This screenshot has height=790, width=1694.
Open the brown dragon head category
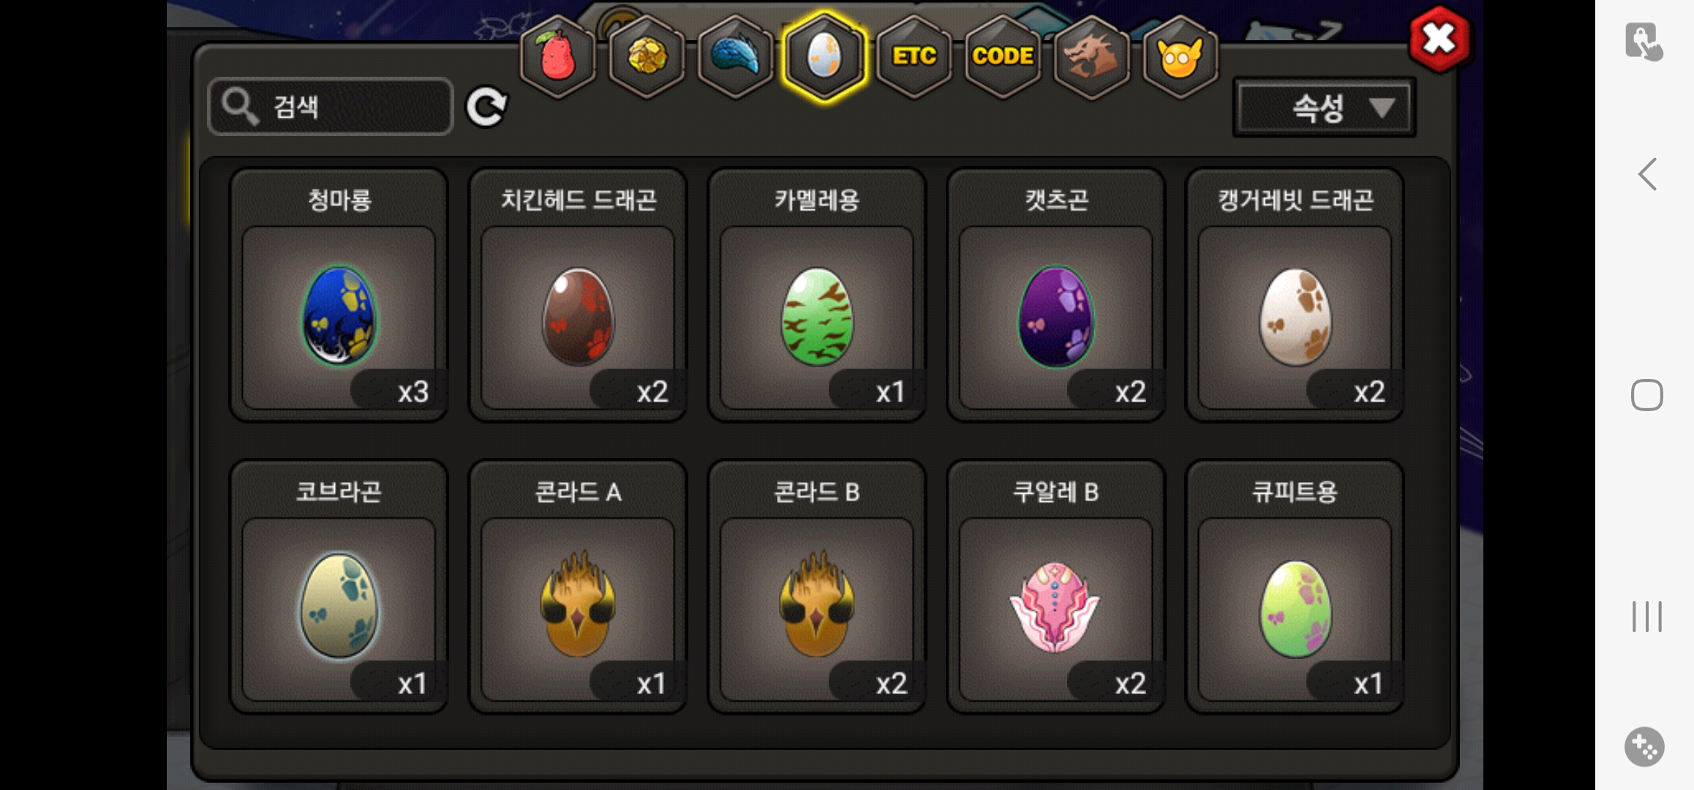[x=1091, y=56]
